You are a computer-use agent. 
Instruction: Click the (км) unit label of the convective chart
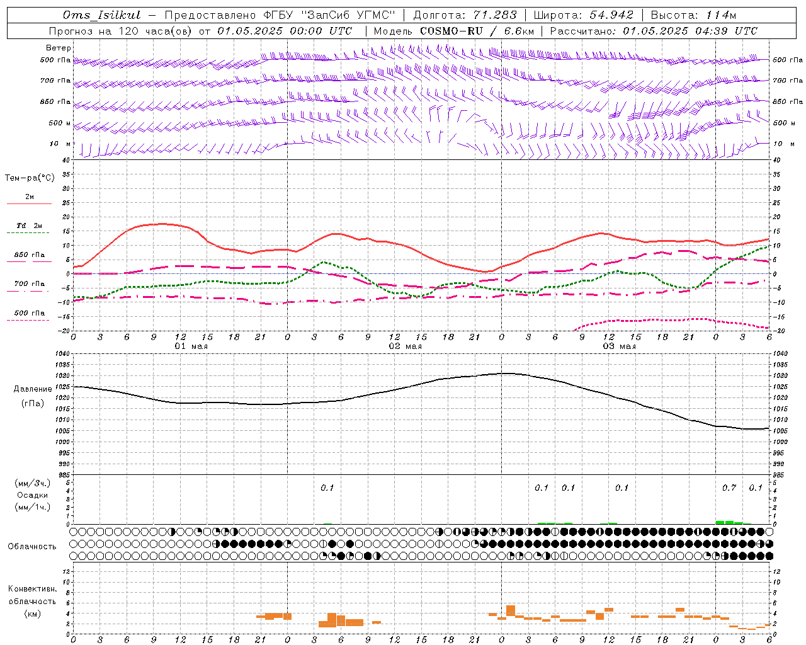point(32,614)
